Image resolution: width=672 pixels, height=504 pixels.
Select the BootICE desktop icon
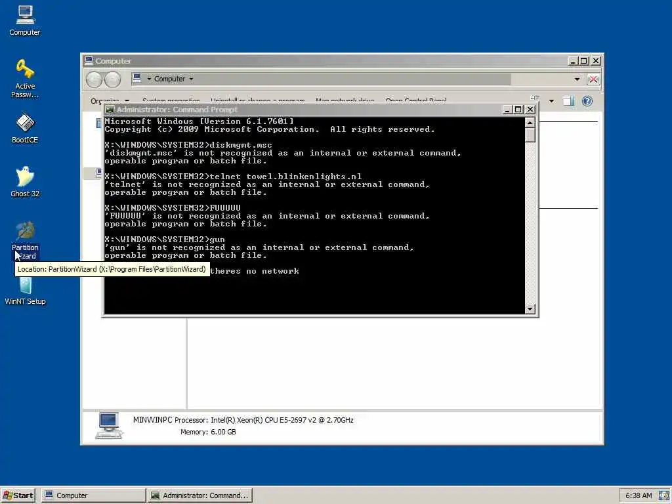point(25,128)
